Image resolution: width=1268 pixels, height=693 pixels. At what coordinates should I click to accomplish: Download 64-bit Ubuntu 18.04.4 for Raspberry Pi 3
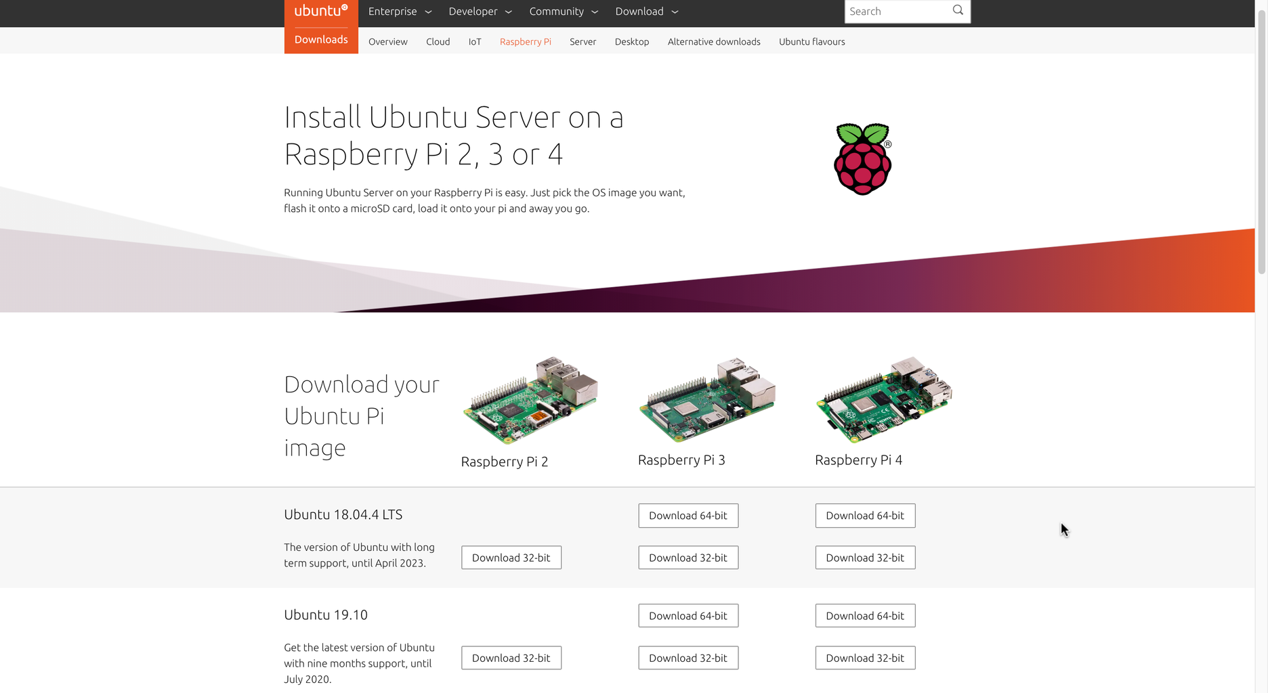[x=688, y=515]
